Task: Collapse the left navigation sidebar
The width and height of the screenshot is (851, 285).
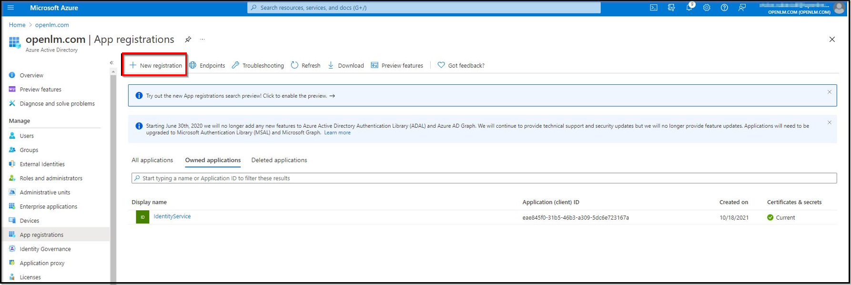Action: click(111, 62)
